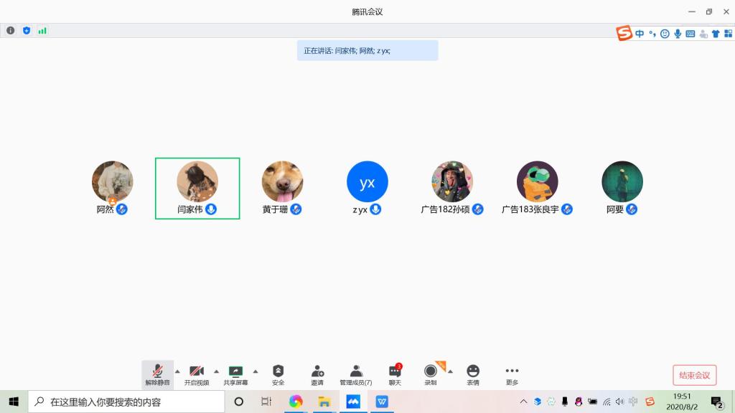Open the 更多 more options menu
735x413 pixels.
click(x=512, y=374)
